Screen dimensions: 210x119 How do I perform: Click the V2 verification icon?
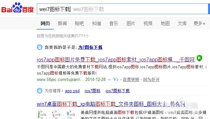(116, 80)
